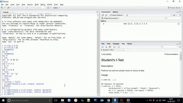Open the Edit menu
The height and width of the screenshot is (103, 183).
tap(7, 5)
